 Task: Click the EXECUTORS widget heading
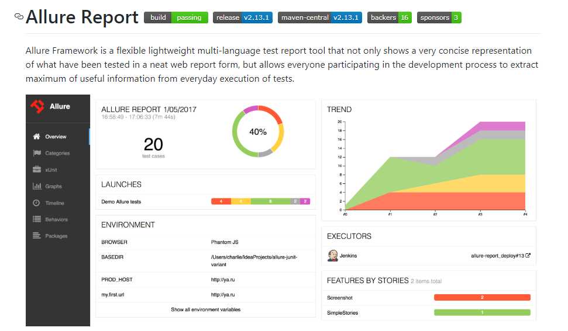tap(349, 236)
